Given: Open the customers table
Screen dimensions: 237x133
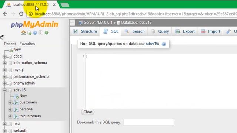Looking at the screenshot, I should (x=28, y=102).
